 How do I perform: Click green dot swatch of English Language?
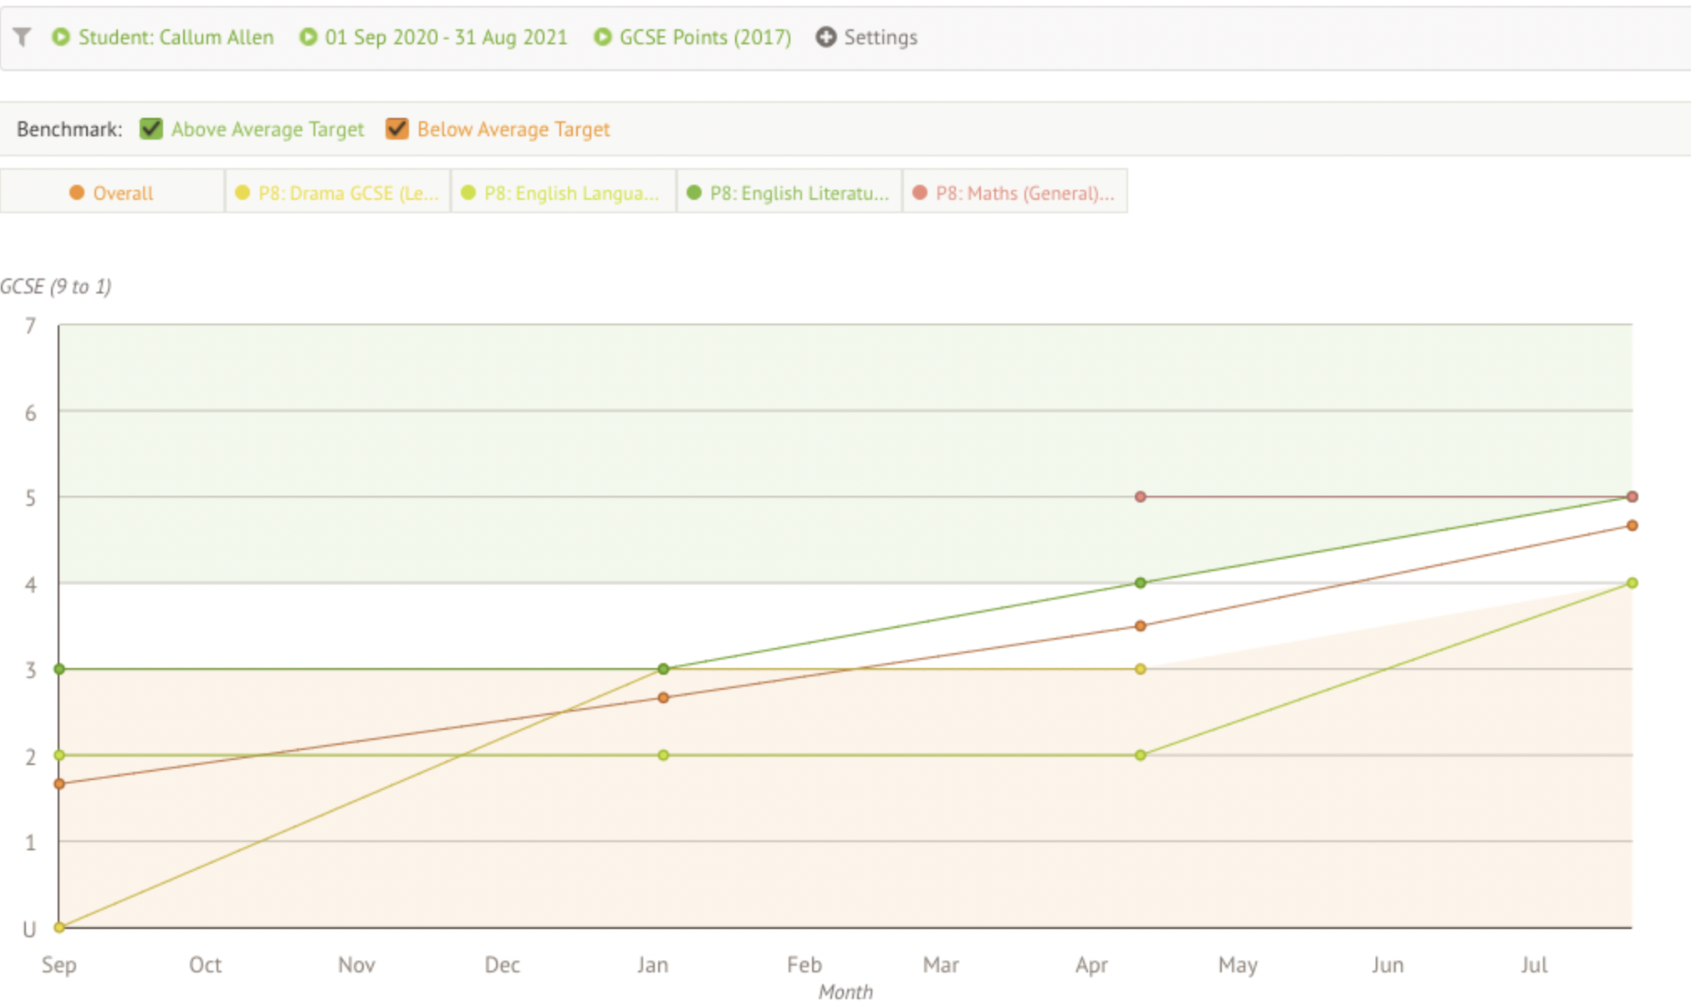[468, 193]
